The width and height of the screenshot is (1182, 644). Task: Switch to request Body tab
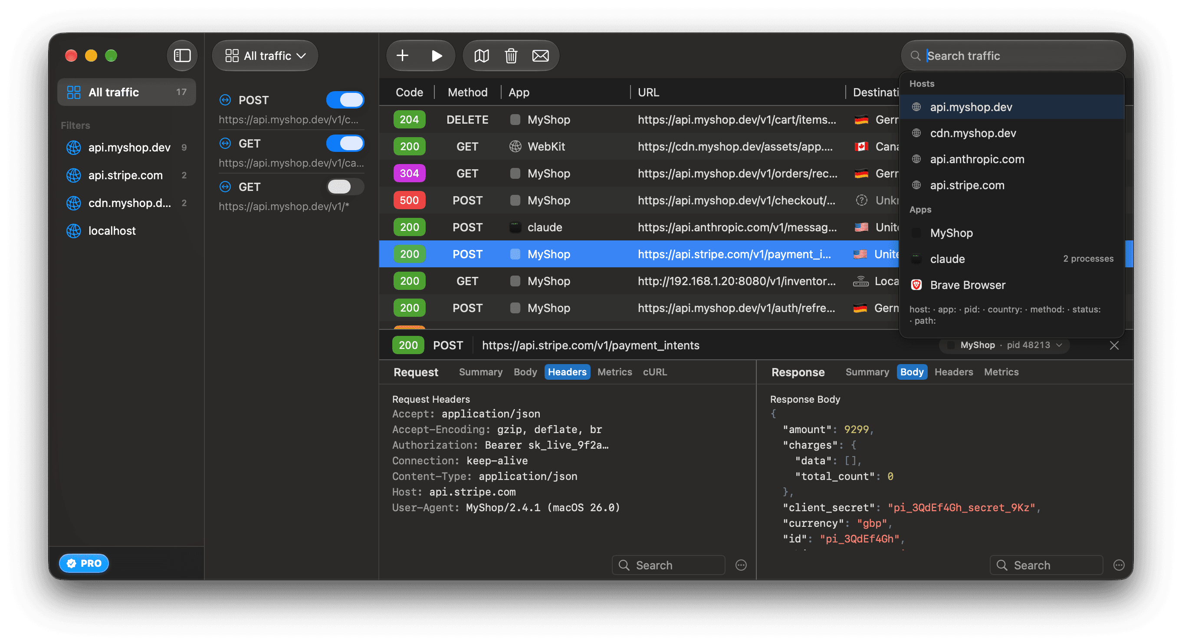[x=525, y=371]
